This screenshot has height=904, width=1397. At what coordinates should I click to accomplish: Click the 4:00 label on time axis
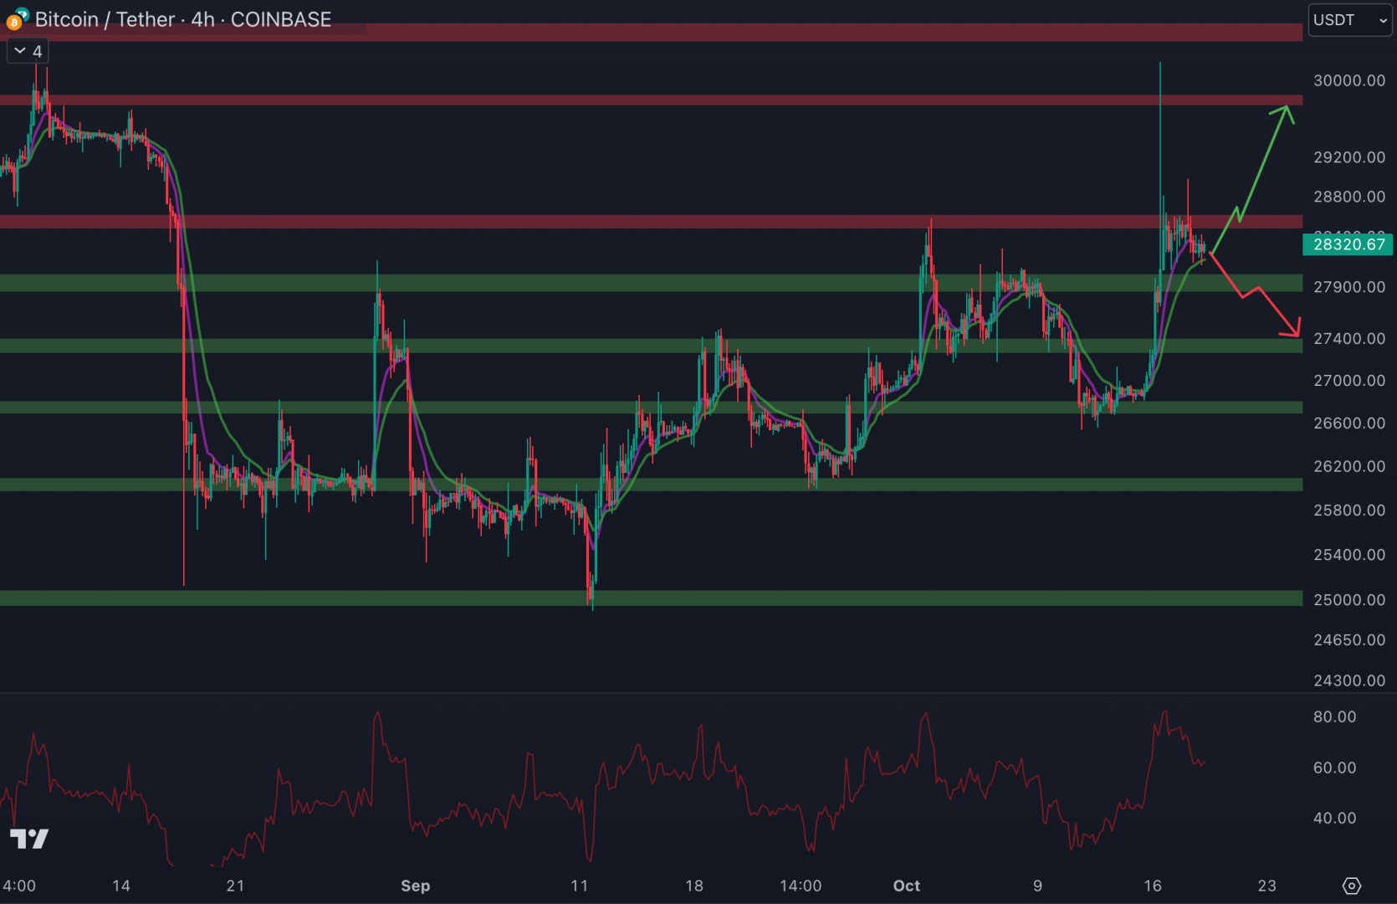(18, 886)
